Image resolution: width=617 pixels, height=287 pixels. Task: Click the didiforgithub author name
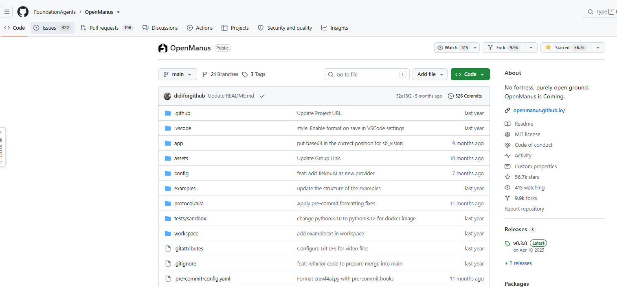(189, 96)
